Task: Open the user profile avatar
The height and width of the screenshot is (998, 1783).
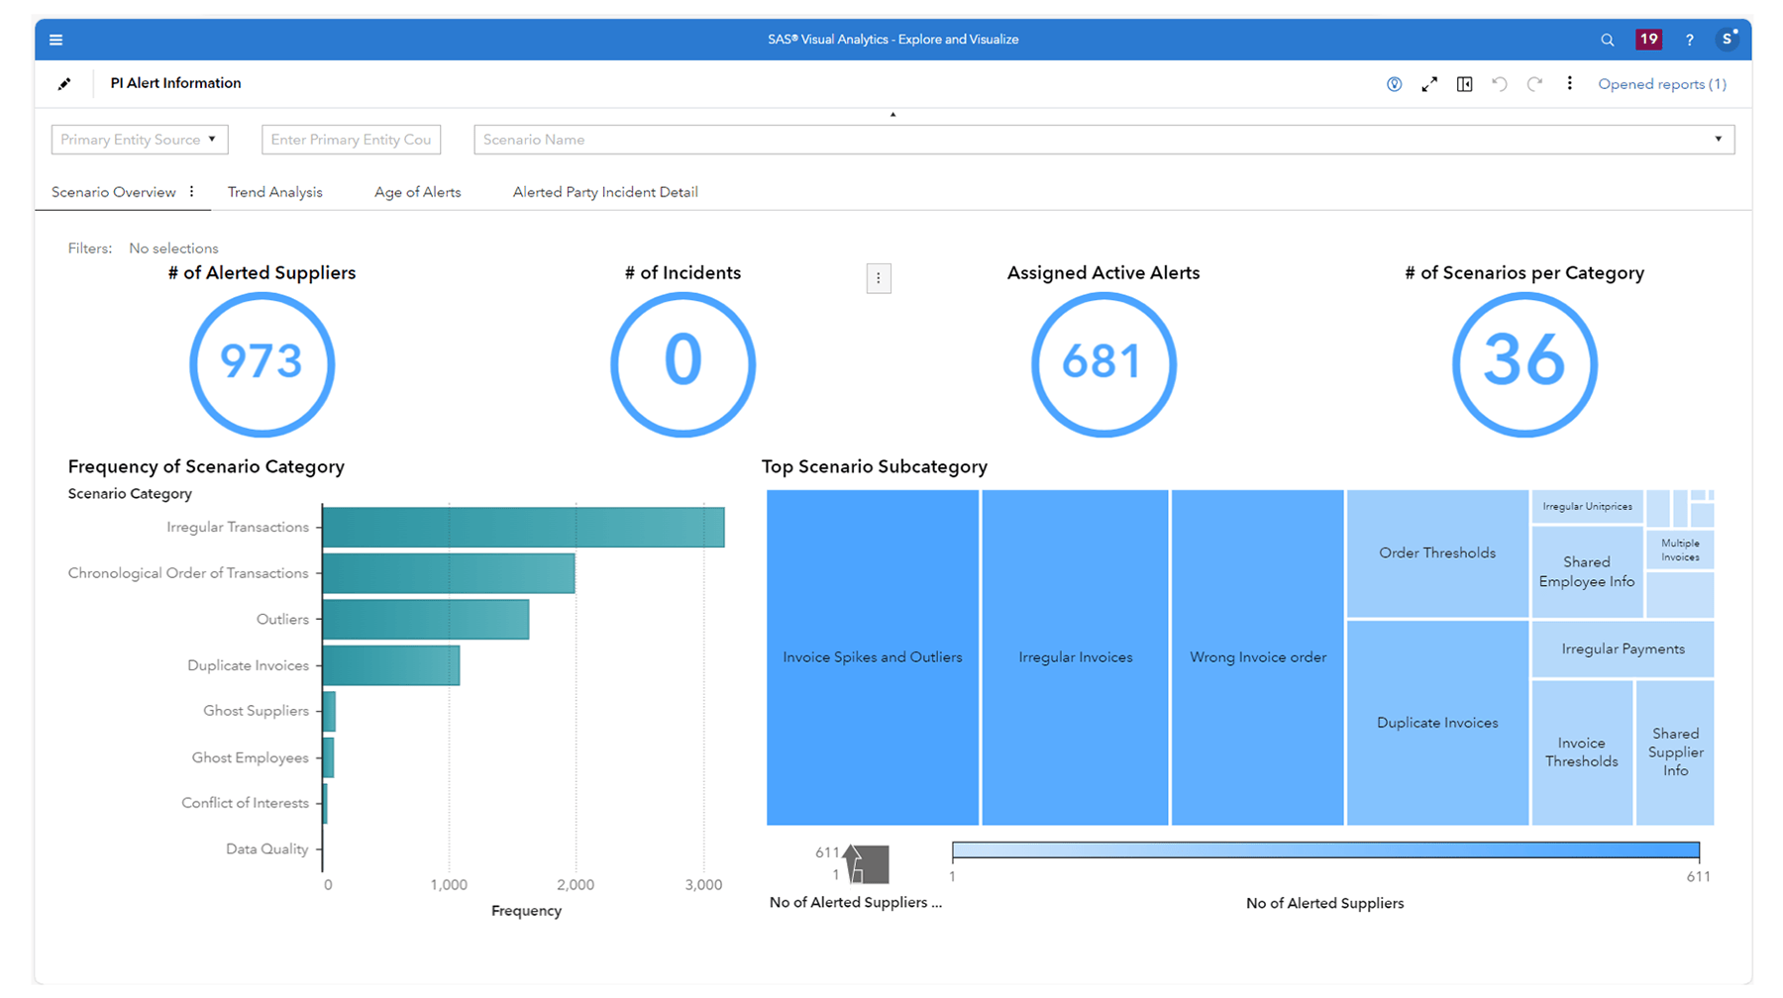Action: (x=1728, y=40)
